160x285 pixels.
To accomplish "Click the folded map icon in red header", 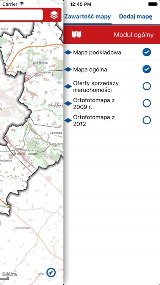I will point(76,34).
